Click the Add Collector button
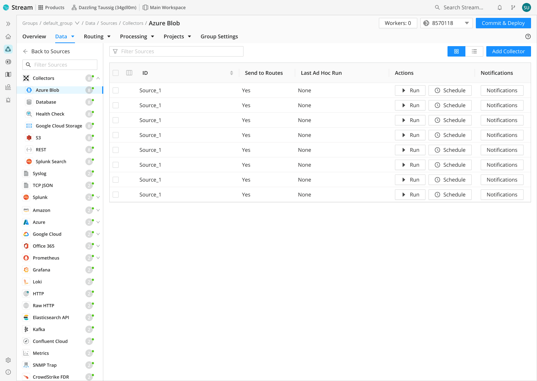The height and width of the screenshot is (381, 537). (x=508, y=51)
